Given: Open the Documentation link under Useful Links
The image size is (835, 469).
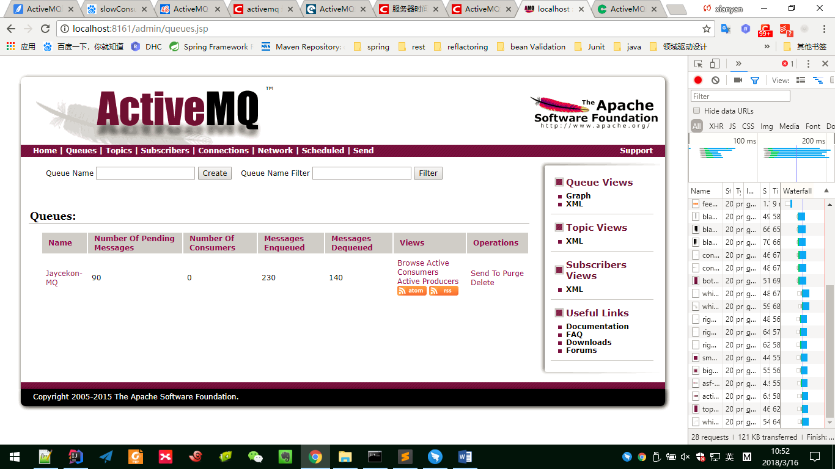Looking at the screenshot, I should pyautogui.click(x=597, y=326).
